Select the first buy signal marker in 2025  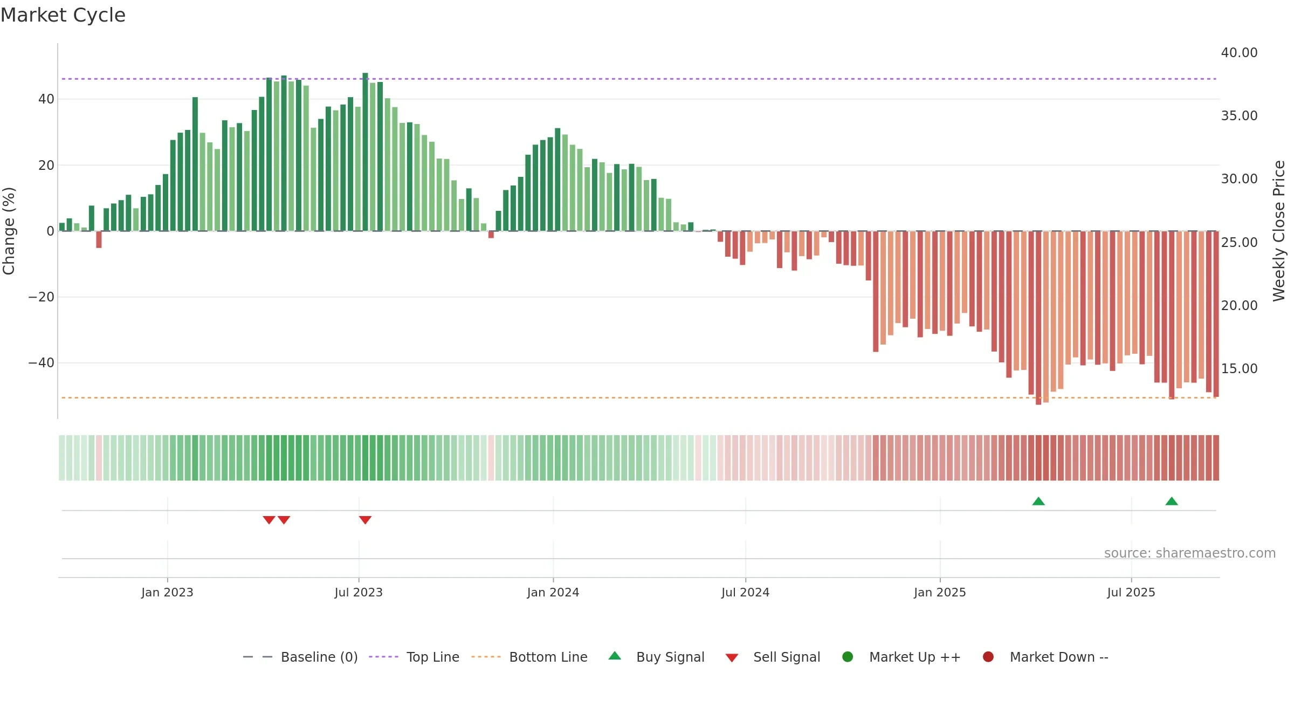1038,502
